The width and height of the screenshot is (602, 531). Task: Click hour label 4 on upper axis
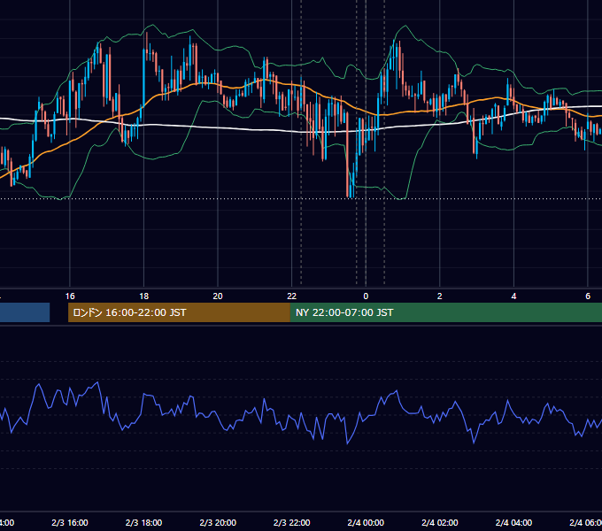coord(513,296)
